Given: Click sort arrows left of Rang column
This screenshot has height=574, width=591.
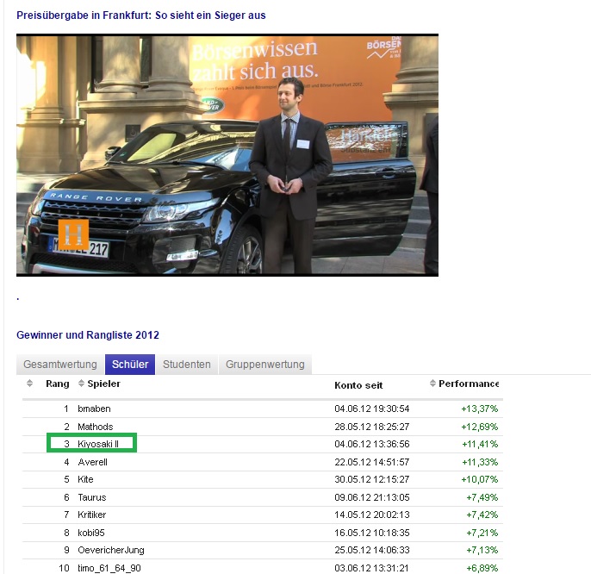Looking at the screenshot, I should (29, 384).
